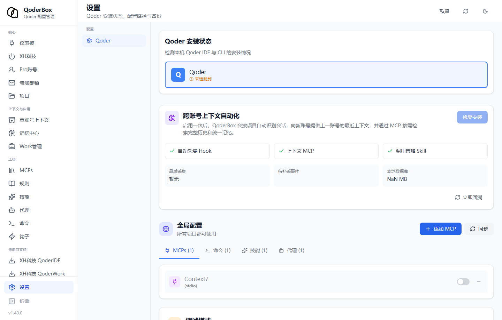
Task: Open 项目 folder item
Action: click(x=39, y=96)
